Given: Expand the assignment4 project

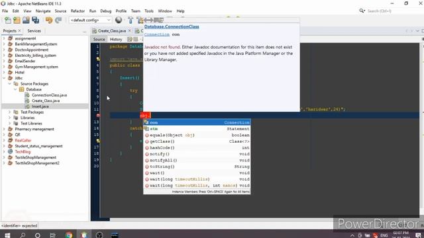Looking at the screenshot, I should click(4, 38).
